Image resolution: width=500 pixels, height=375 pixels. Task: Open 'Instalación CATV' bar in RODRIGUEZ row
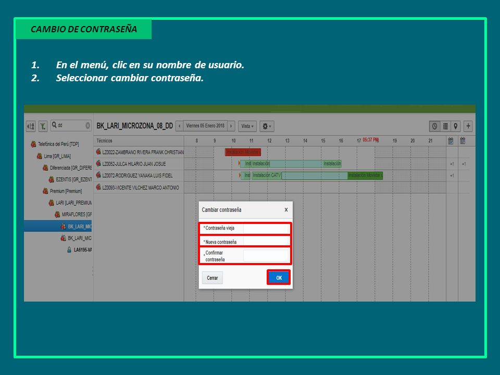pyautogui.click(x=267, y=176)
